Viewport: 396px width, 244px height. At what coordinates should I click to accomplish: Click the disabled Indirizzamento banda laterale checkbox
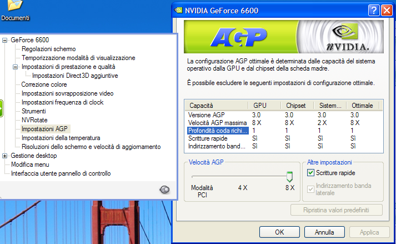[x=310, y=189]
